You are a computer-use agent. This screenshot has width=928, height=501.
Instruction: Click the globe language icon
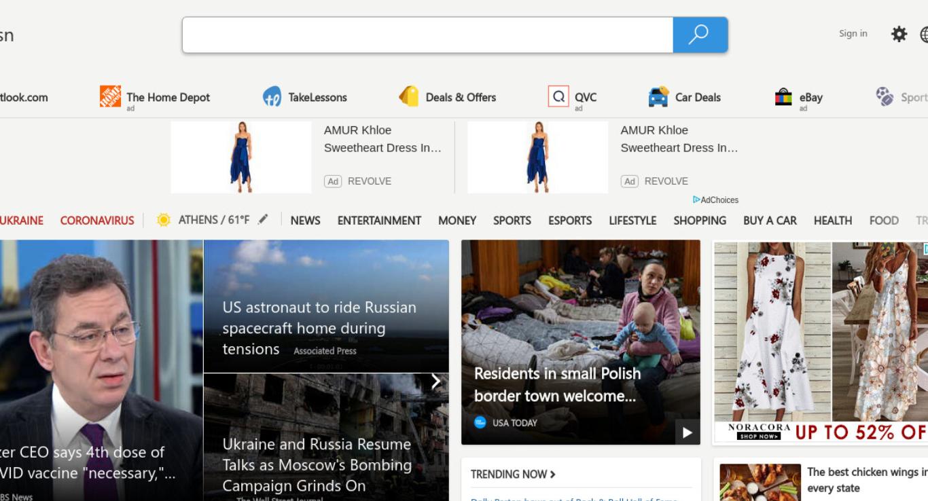924,34
